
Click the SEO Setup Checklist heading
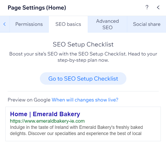tap(83, 44)
